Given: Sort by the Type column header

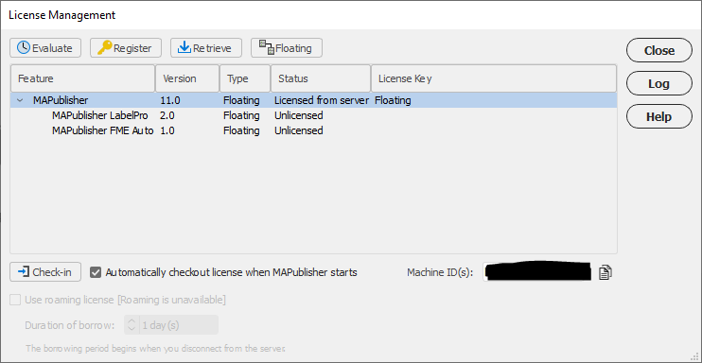Looking at the screenshot, I should point(245,78).
